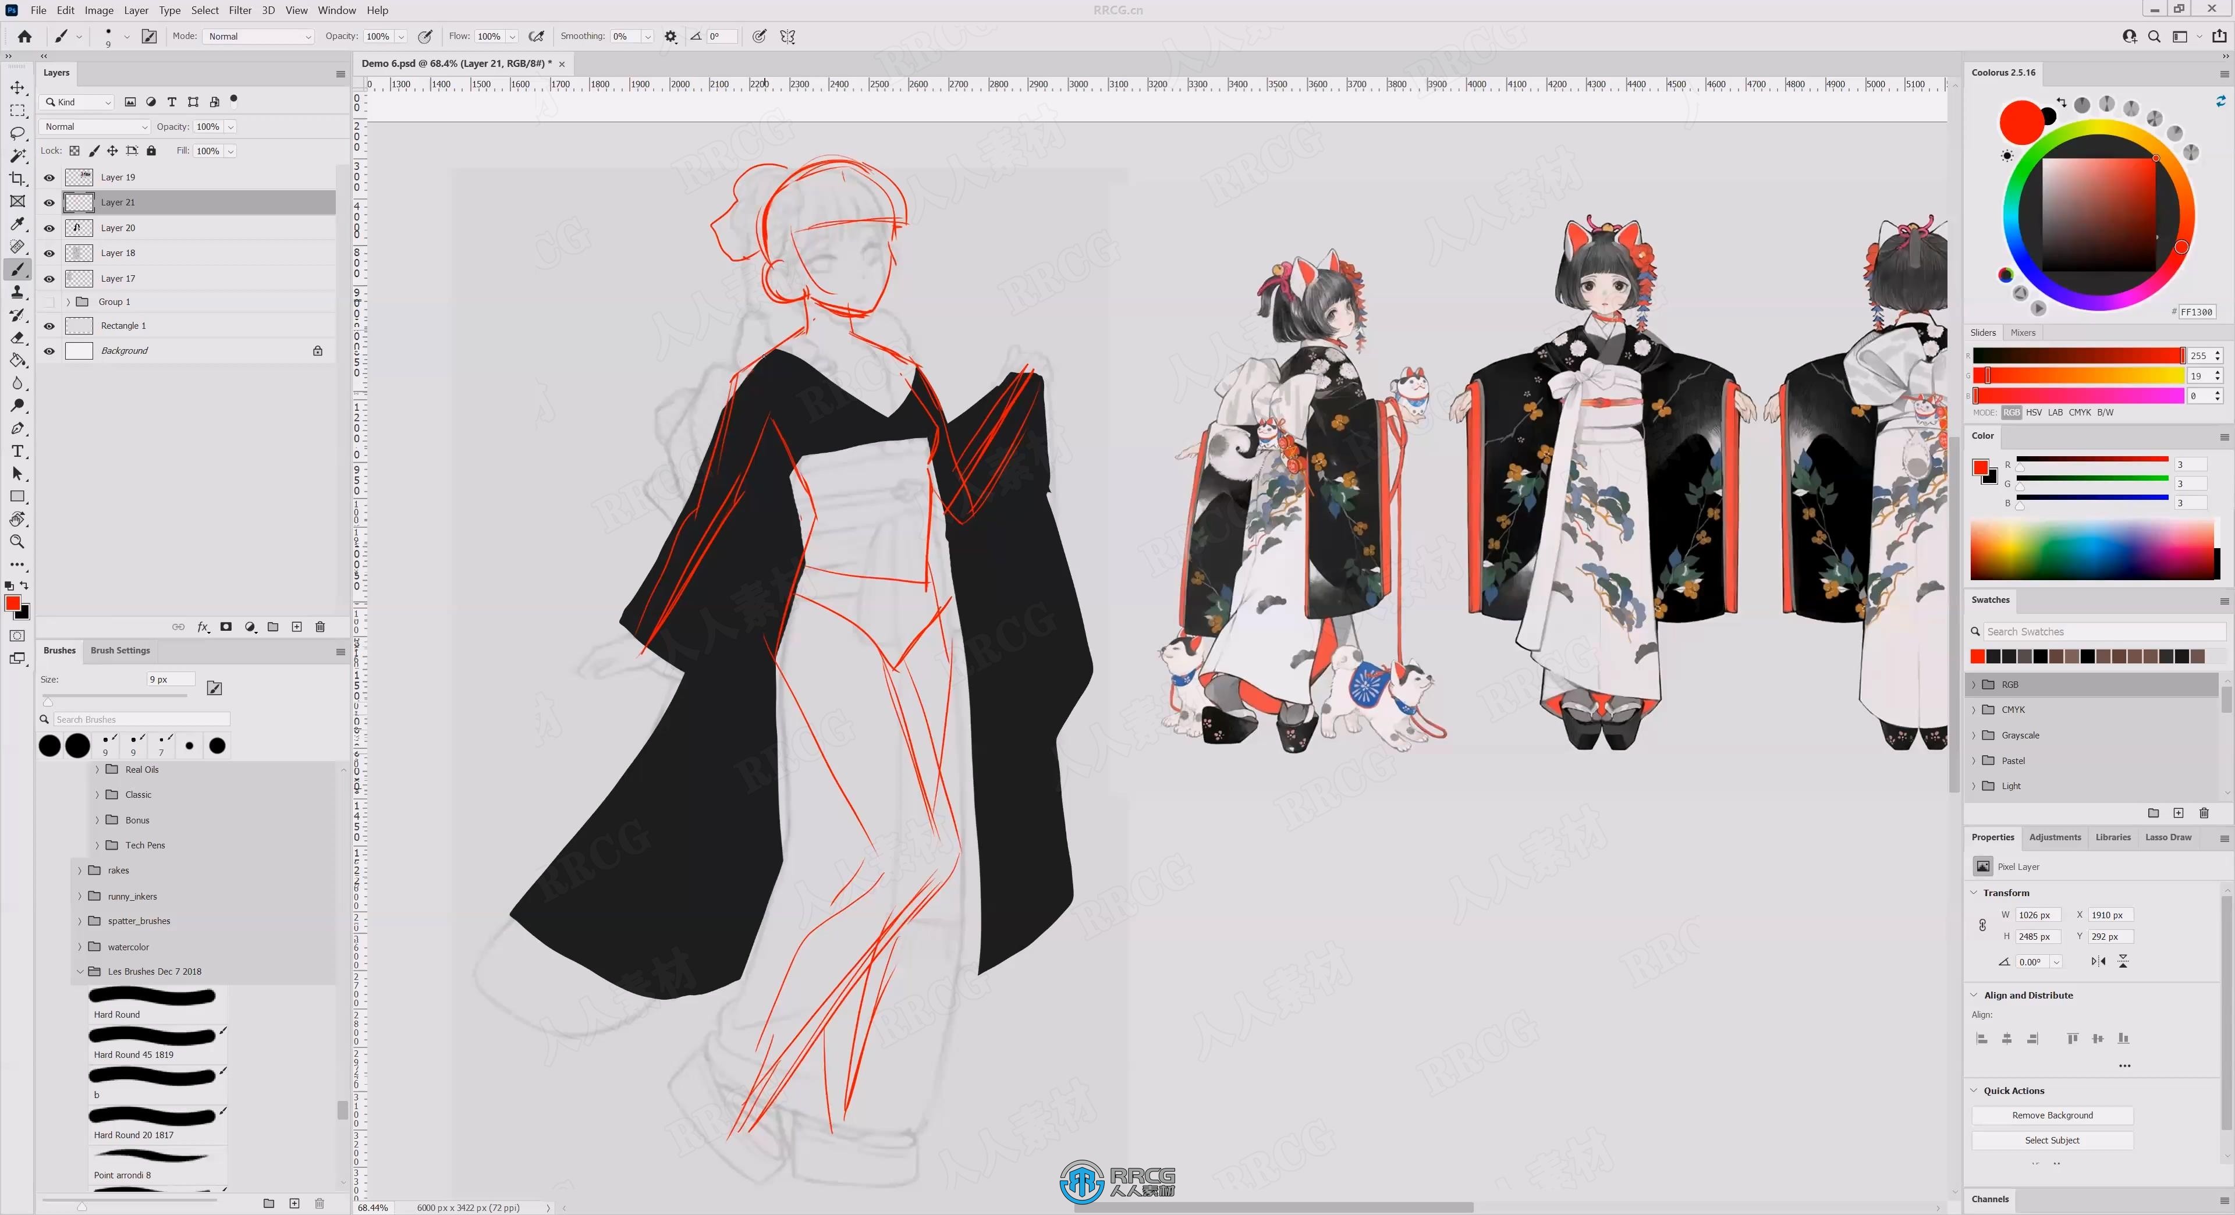
Task: Select the Magic Wand tool
Action: (17, 156)
